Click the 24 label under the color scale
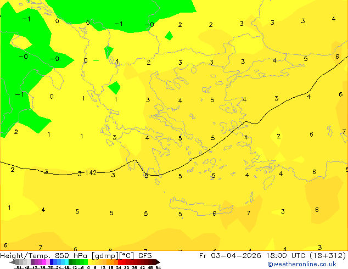 tap(119, 267)
